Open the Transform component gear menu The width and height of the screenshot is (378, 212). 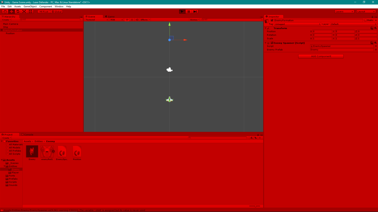coord(375,28)
